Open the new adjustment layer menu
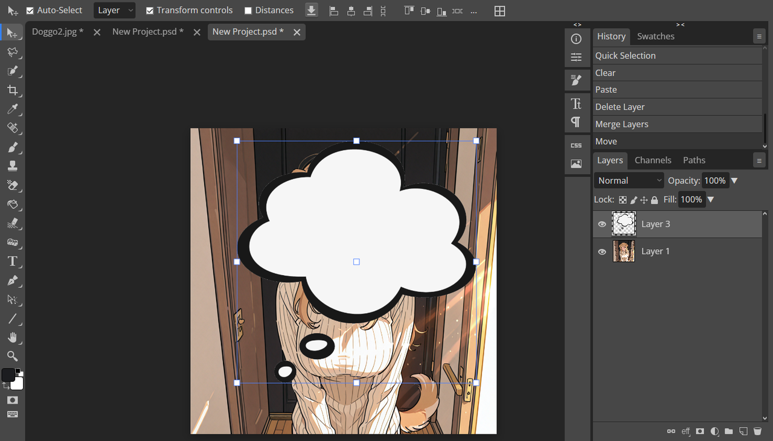Screen dimensions: 773x441 click(714, 431)
